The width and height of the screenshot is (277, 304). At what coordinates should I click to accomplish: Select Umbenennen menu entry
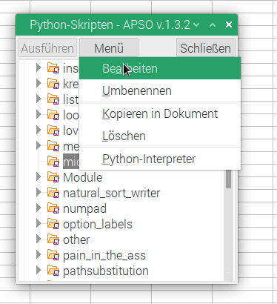coord(160,90)
